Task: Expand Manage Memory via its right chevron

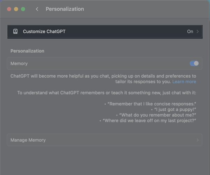Action: pos(197,140)
